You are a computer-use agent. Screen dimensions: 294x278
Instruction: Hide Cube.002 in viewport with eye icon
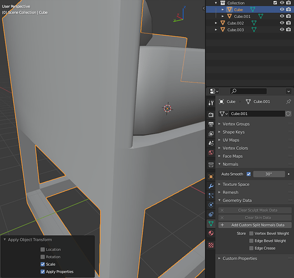pyautogui.click(x=282, y=23)
